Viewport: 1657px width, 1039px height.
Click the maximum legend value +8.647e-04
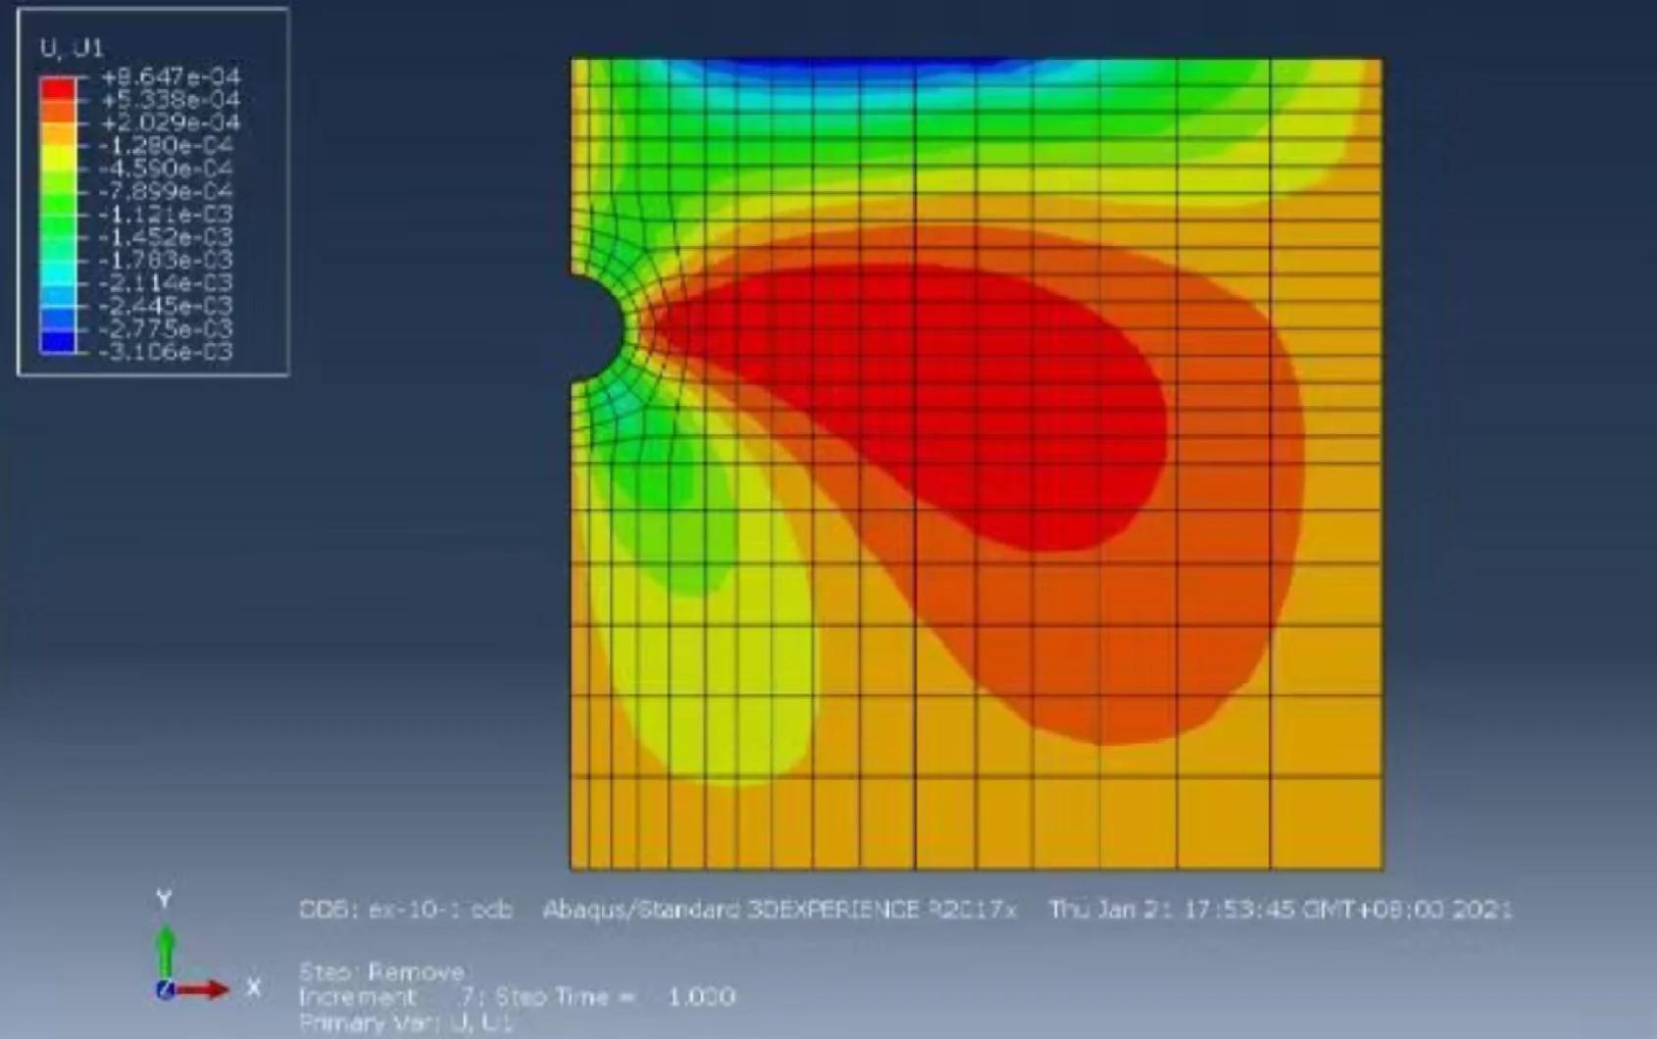coord(170,76)
